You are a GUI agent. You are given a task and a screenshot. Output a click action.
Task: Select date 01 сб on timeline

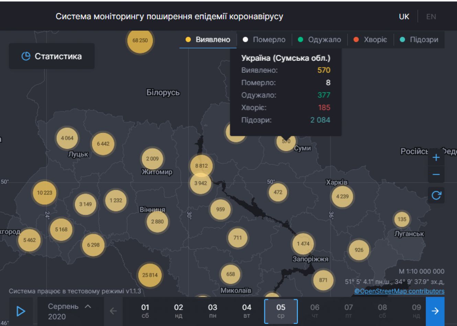pos(145,311)
